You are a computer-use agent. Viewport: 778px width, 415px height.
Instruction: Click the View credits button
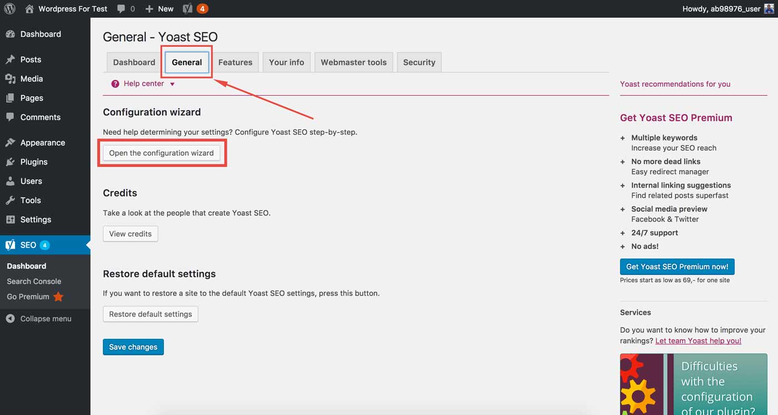pos(131,234)
